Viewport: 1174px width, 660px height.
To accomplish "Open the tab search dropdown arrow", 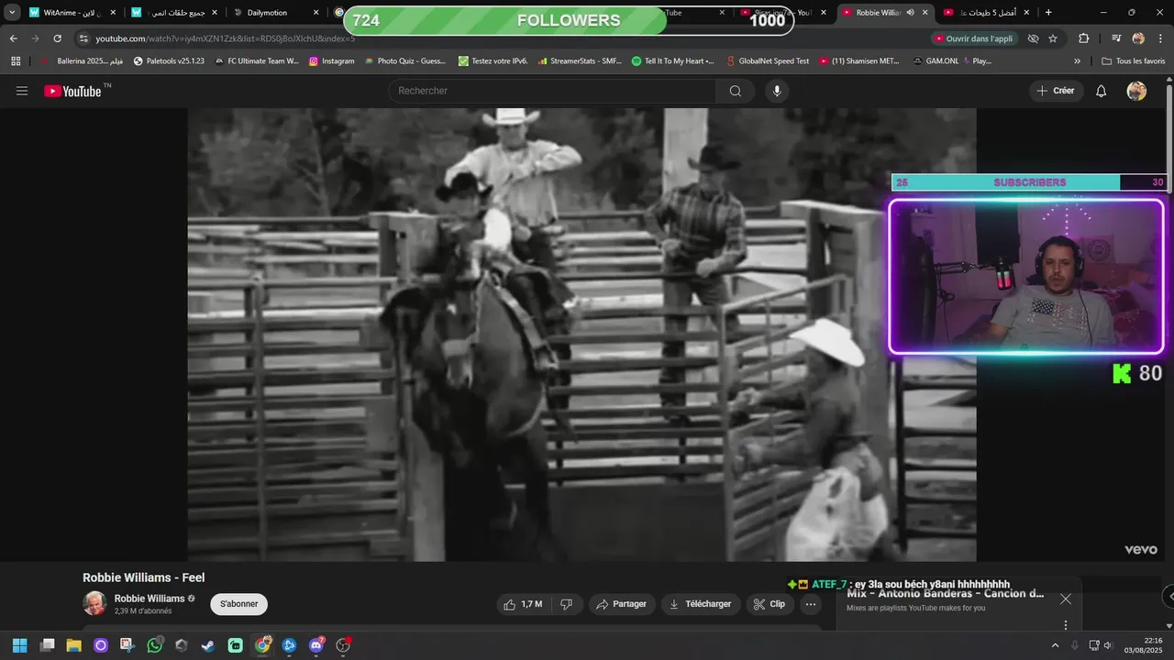I will (x=12, y=13).
